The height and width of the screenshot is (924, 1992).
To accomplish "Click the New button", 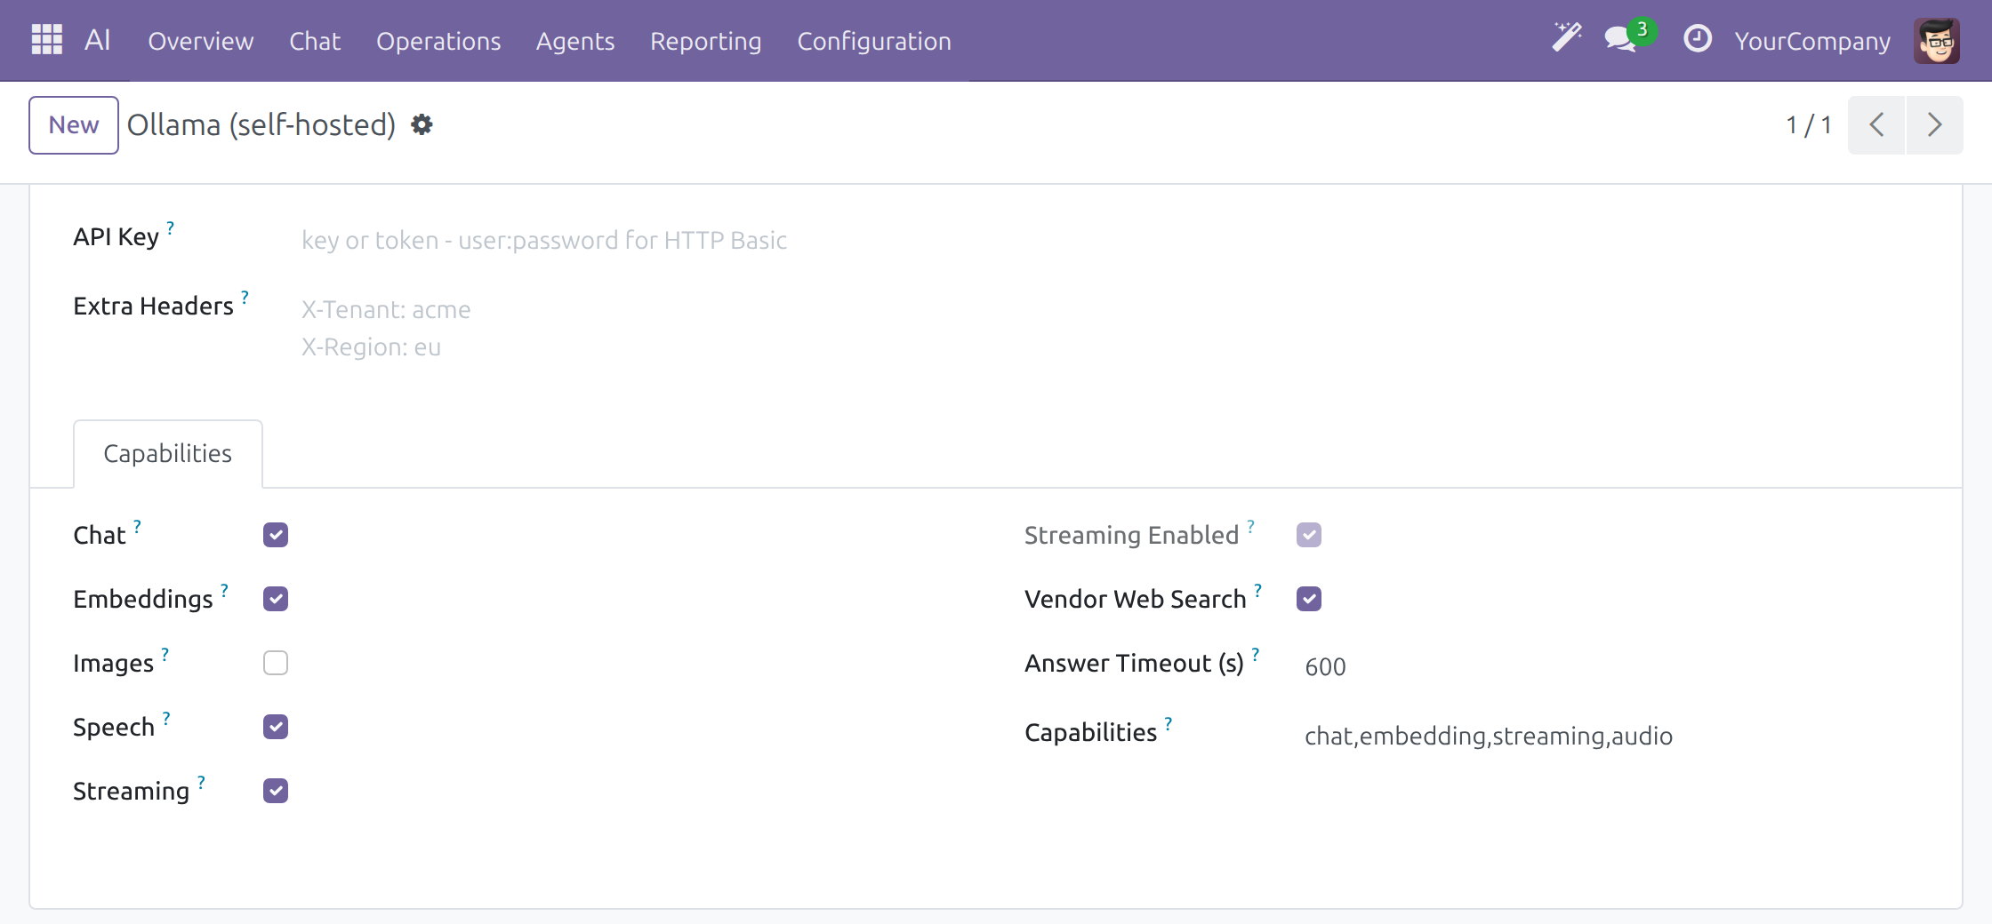I will (74, 125).
